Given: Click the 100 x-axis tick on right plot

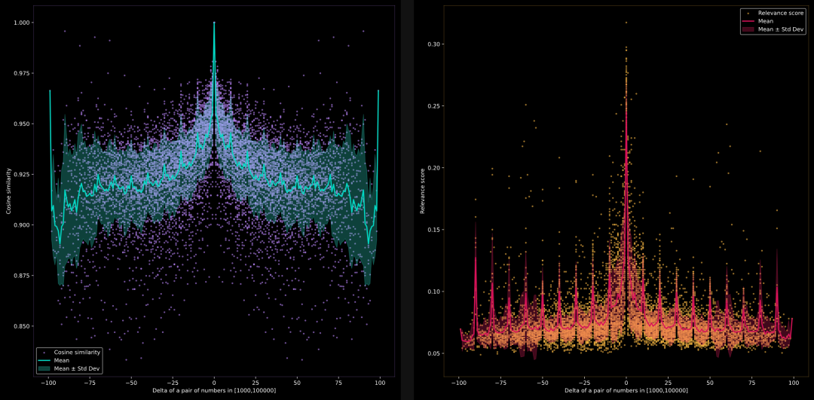Looking at the screenshot, I should 794,381.
